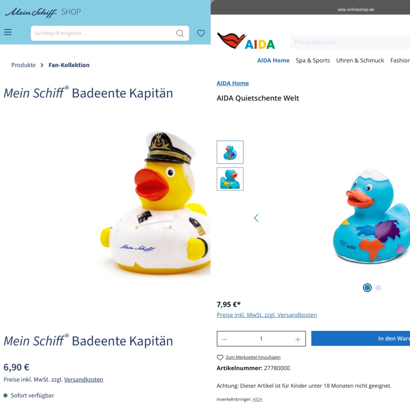Increase quantity with the plus button
The width and height of the screenshot is (410, 410).
tap(298, 339)
